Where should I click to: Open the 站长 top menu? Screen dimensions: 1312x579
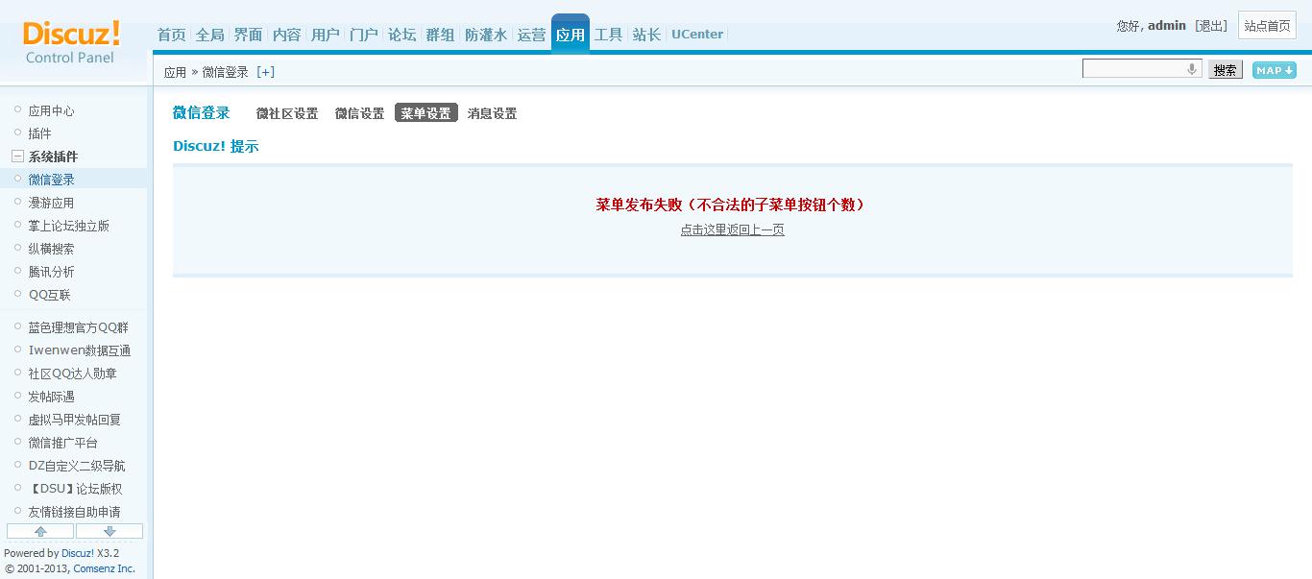coord(647,35)
